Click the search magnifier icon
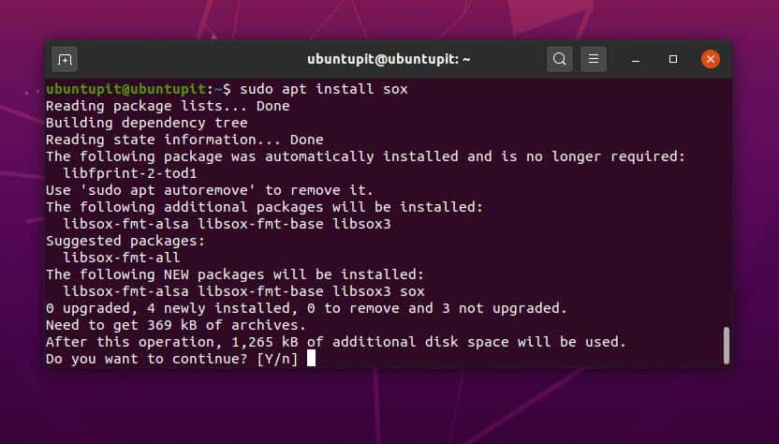 [x=560, y=59]
